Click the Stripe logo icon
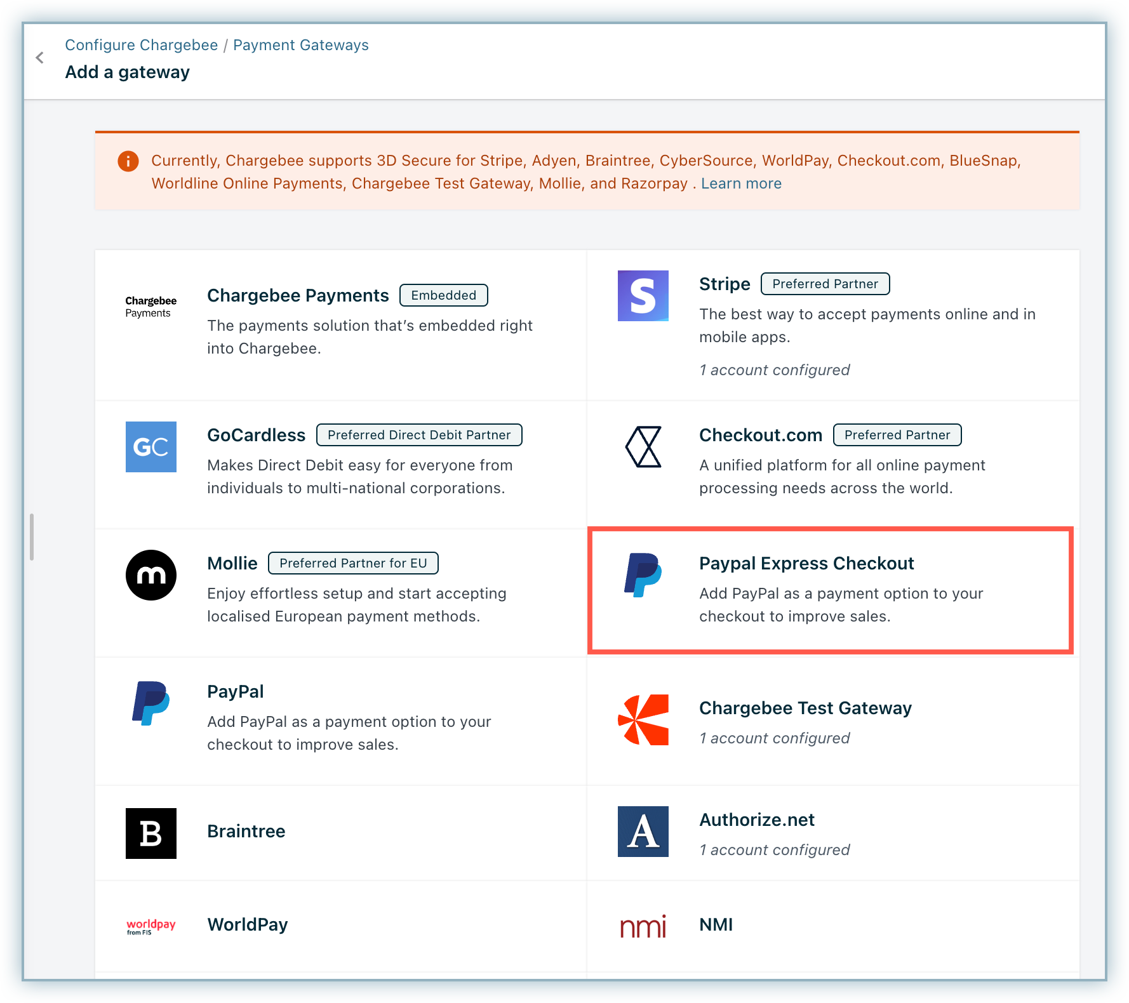The image size is (1129, 1003). pyautogui.click(x=643, y=296)
